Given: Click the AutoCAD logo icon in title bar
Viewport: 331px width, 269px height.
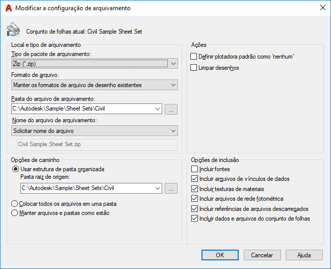Looking at the screenshot, I should pos(8,8).
